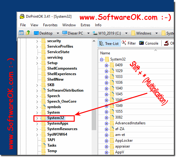The width and height of the screenshot is (176, 157).
Task: Expand the ServiceProfiles folder chevron
Action: (37, 47)
